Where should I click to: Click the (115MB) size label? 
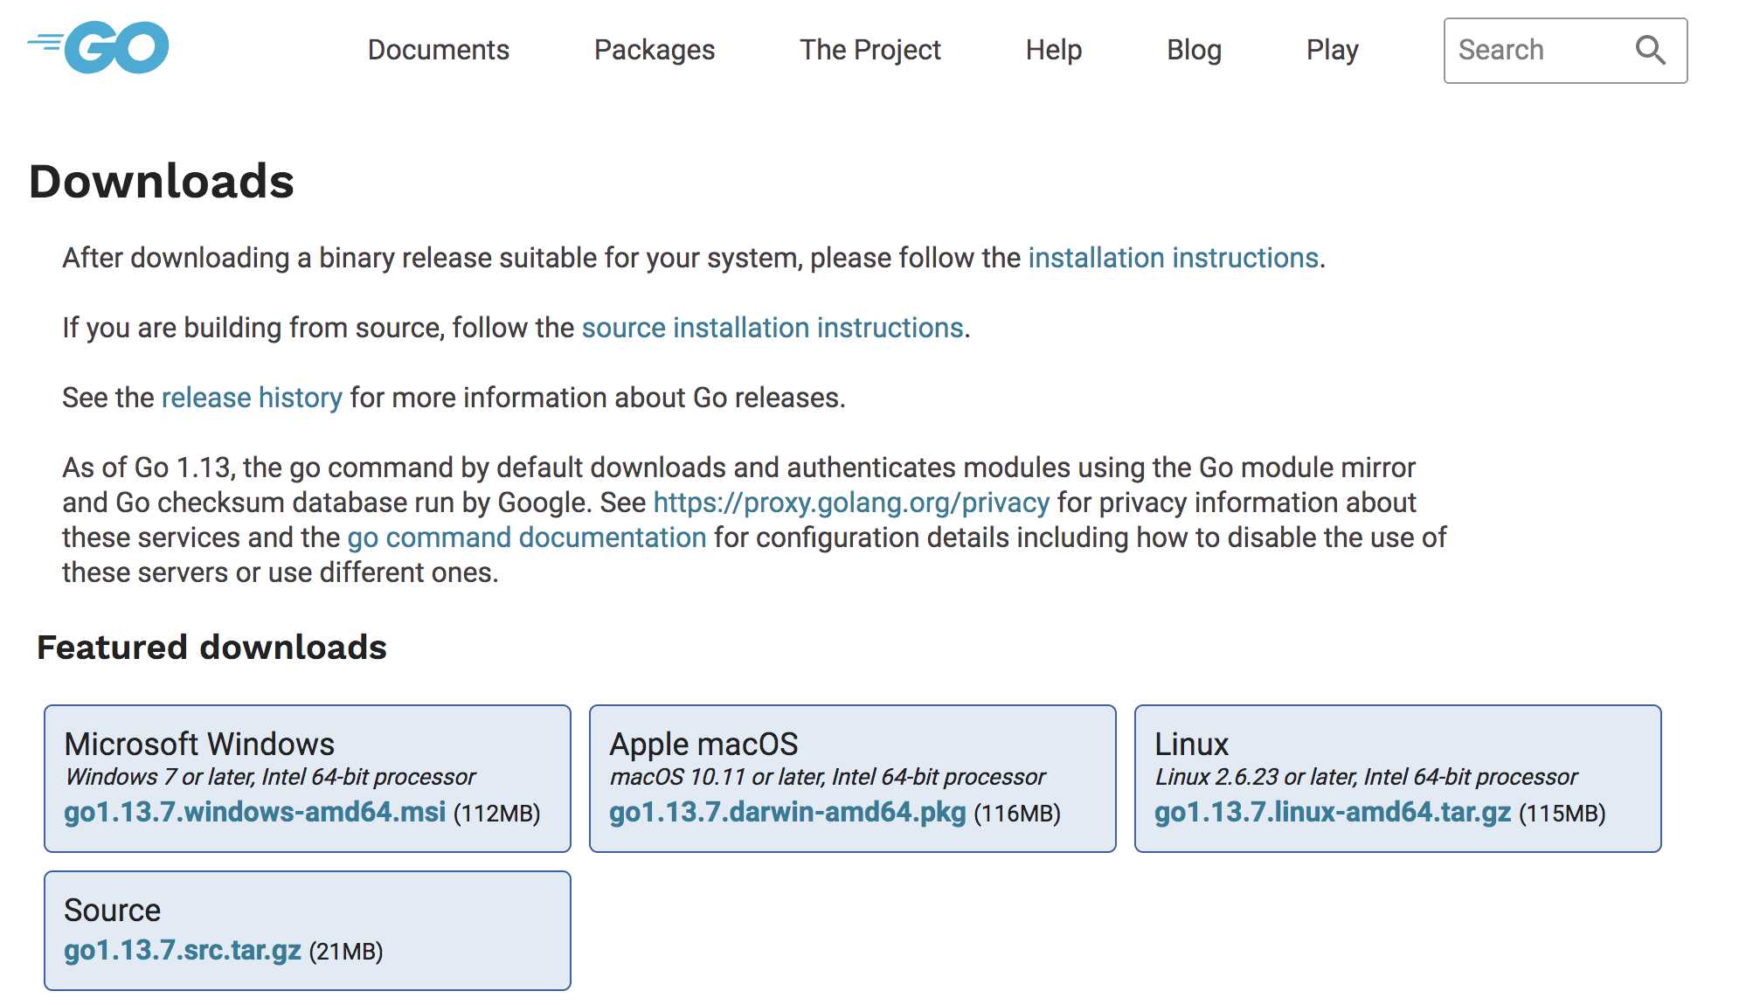pyautogui.click(x=1562, y=814)
